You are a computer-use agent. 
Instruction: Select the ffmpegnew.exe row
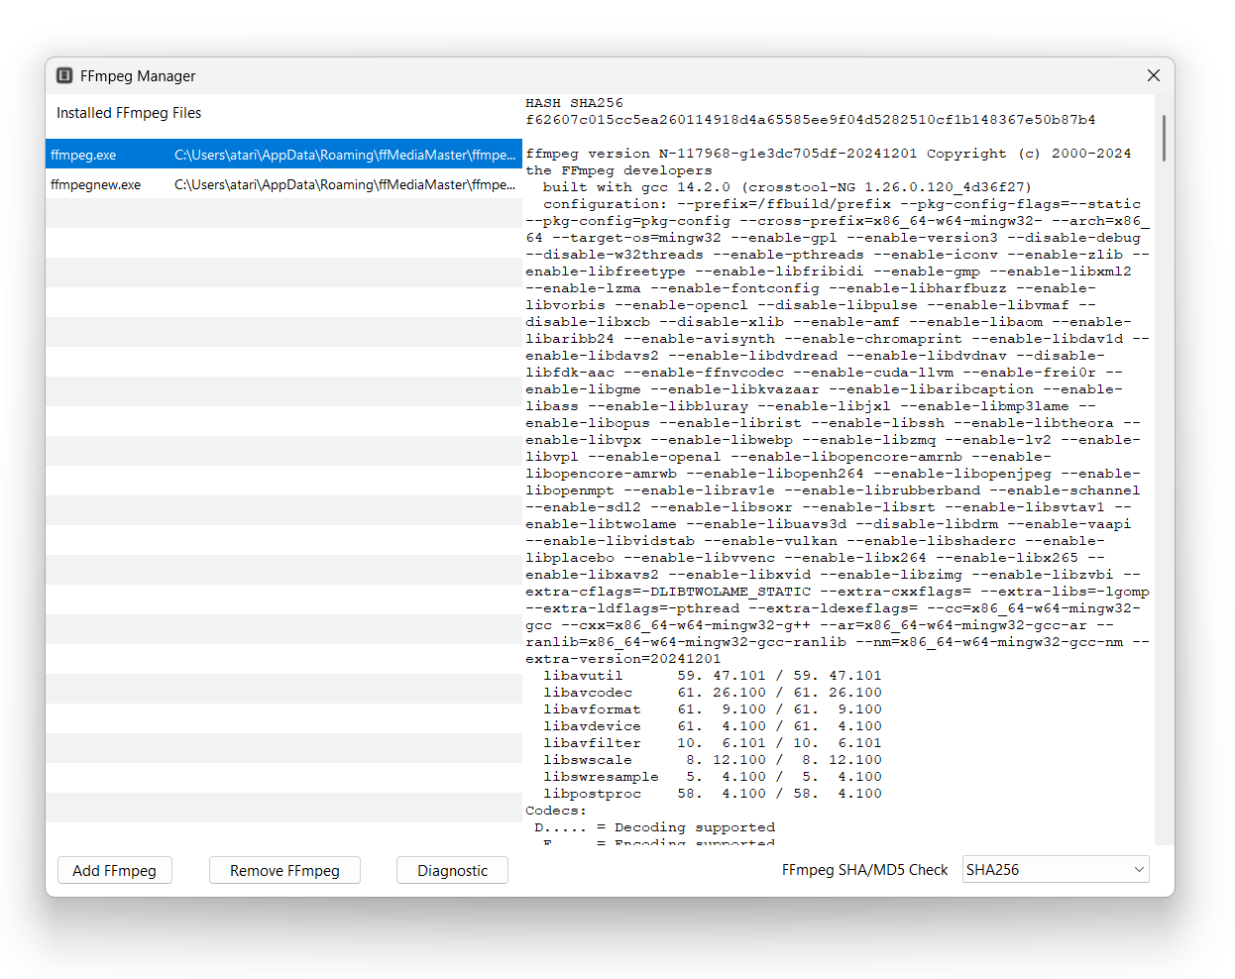click(x=283, y=184)
